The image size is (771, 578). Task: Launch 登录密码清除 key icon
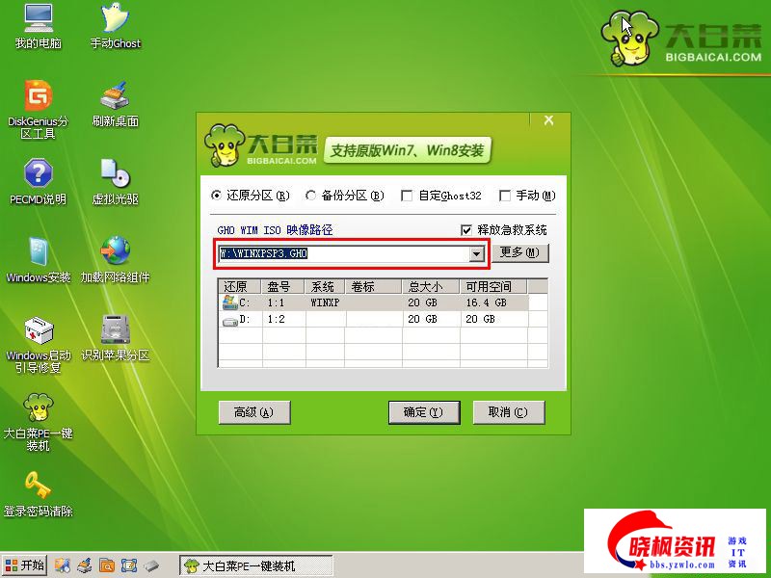[38, 486]
